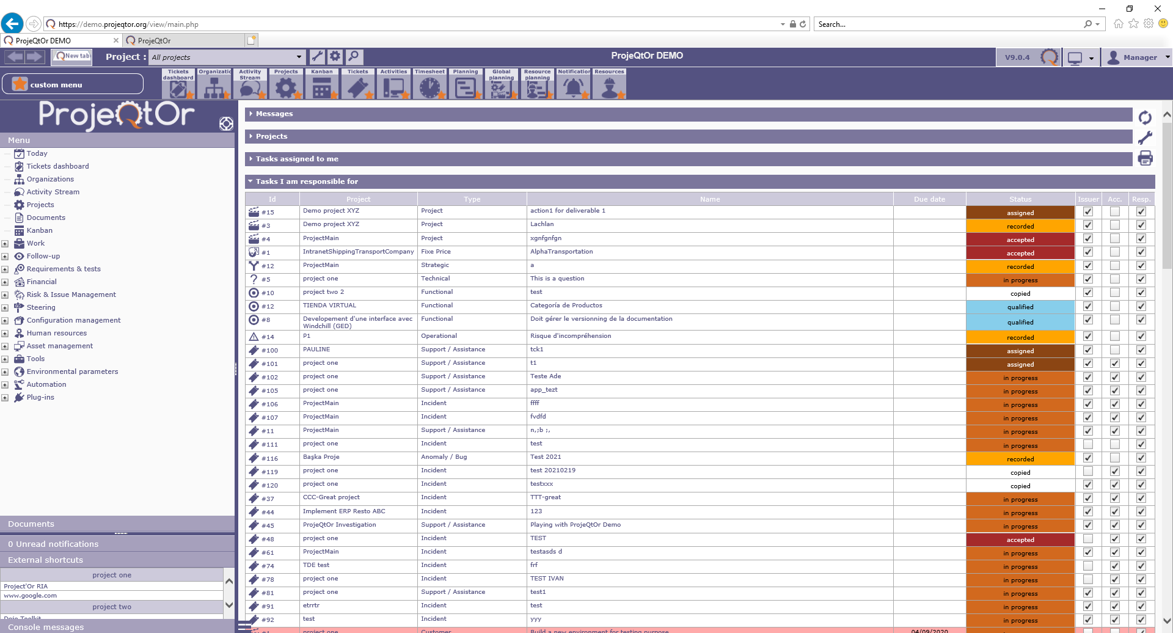Toggle Issuer checkbox for ticket #119
This screenshot has width=1173, height=633.
click(1088, 472)
